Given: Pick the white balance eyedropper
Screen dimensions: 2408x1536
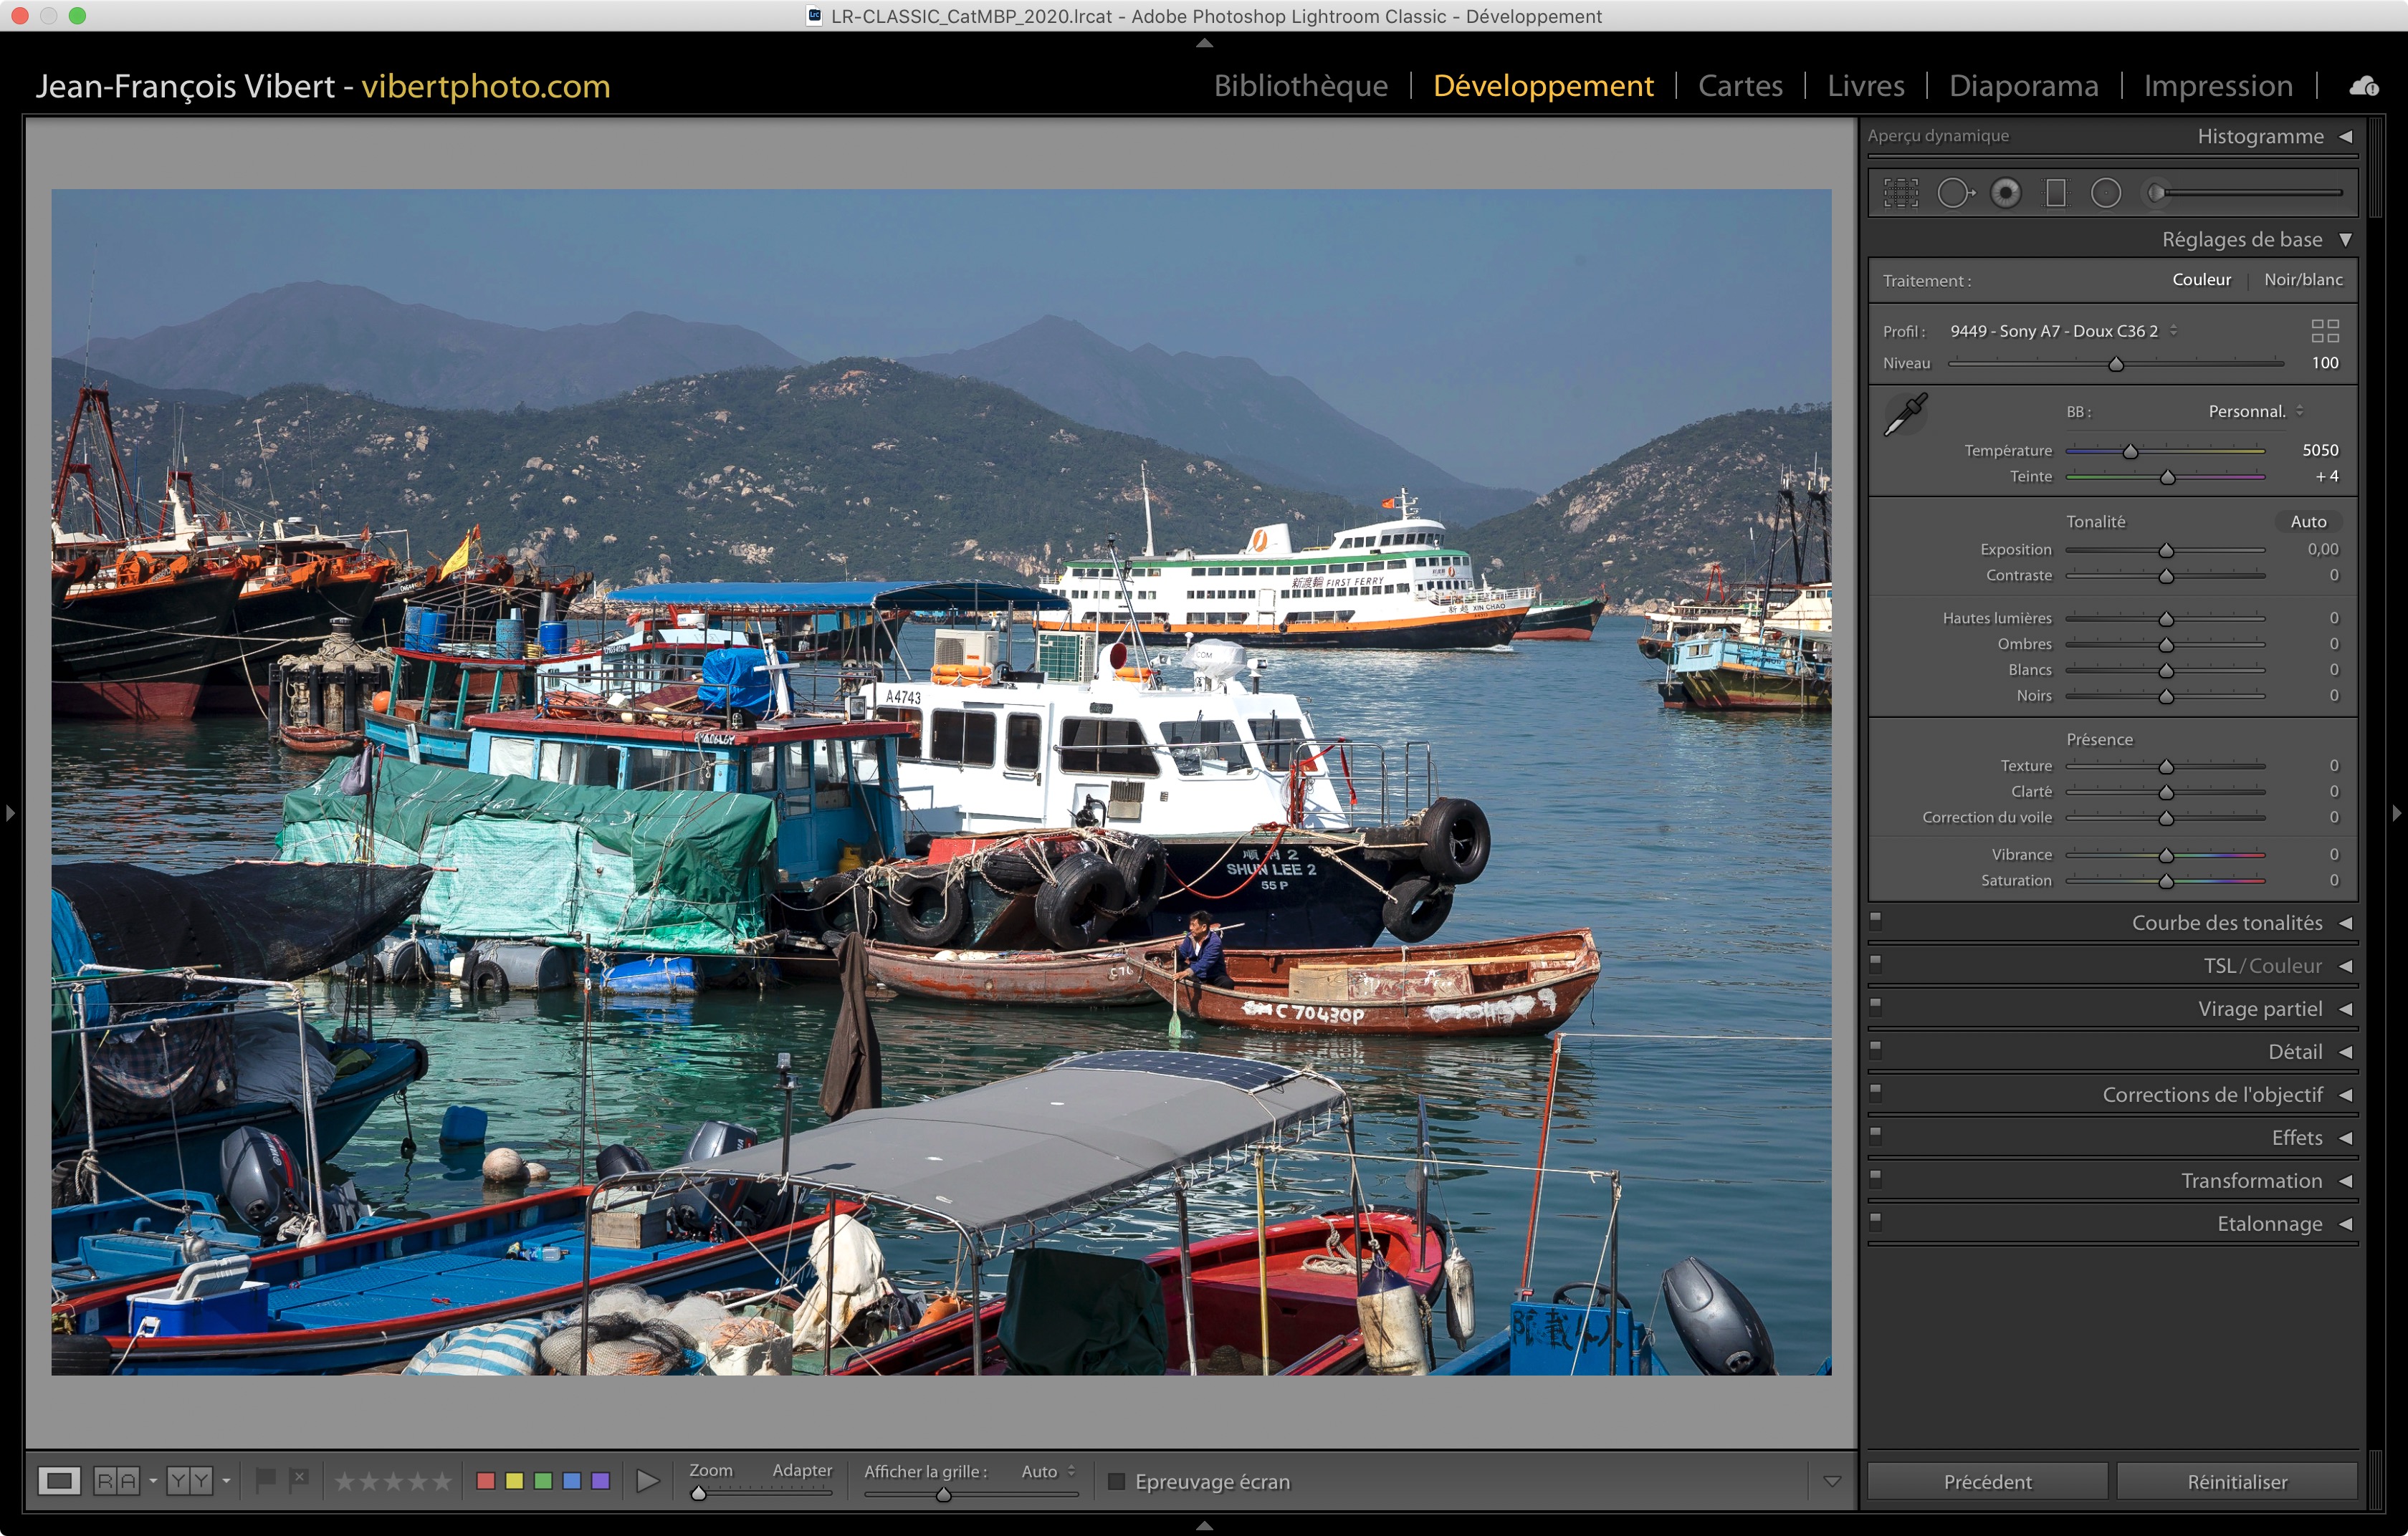Looking at the screenshot, I should pos(1906,413).
